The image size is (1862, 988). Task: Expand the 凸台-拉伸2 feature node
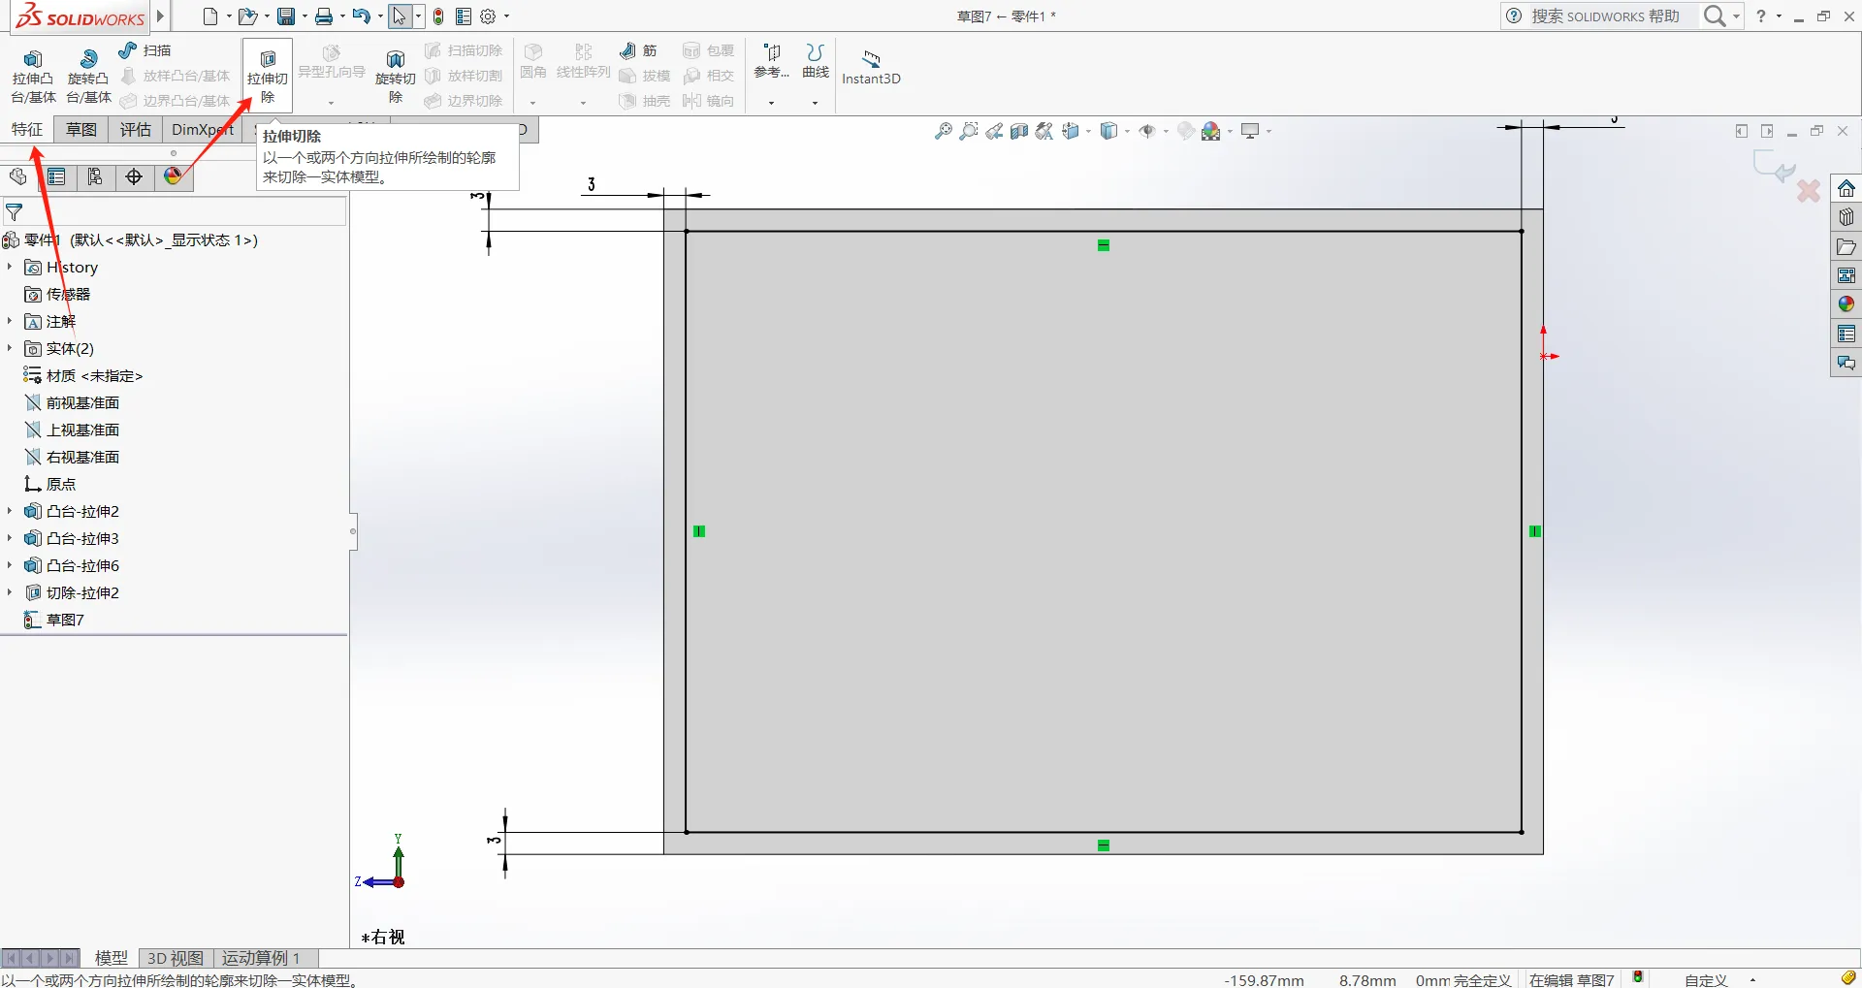10,511
